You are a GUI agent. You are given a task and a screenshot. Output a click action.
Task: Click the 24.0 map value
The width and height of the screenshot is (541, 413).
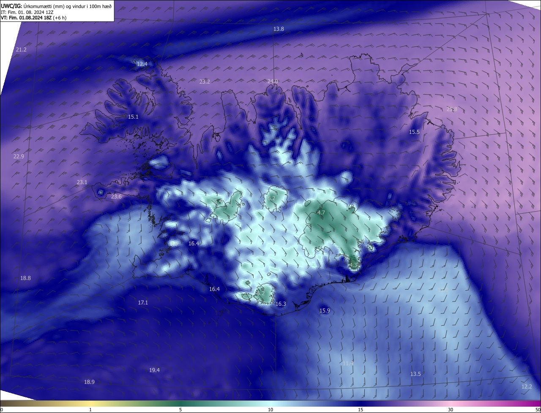273,81
